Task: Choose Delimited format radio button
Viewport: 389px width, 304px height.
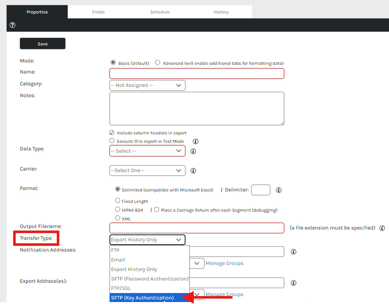Action: point(118,189)
